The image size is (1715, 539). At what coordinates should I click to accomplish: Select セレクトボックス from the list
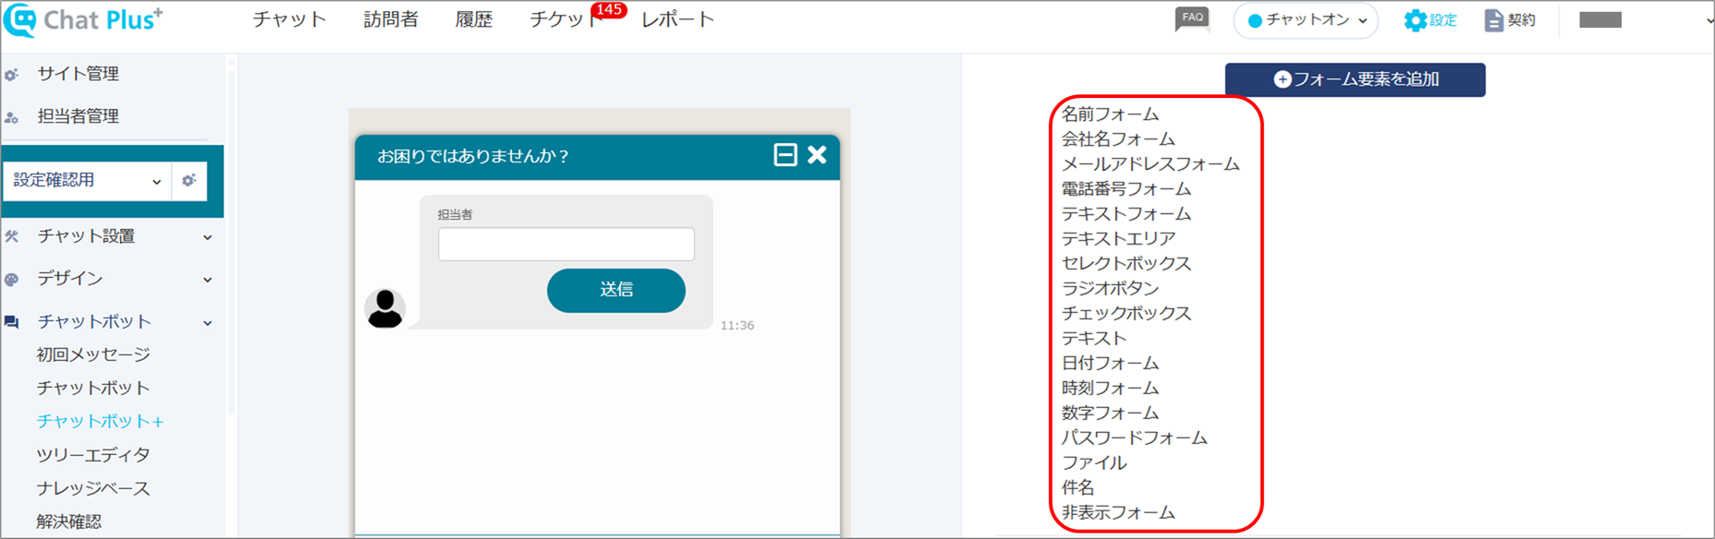[1126, 264]
